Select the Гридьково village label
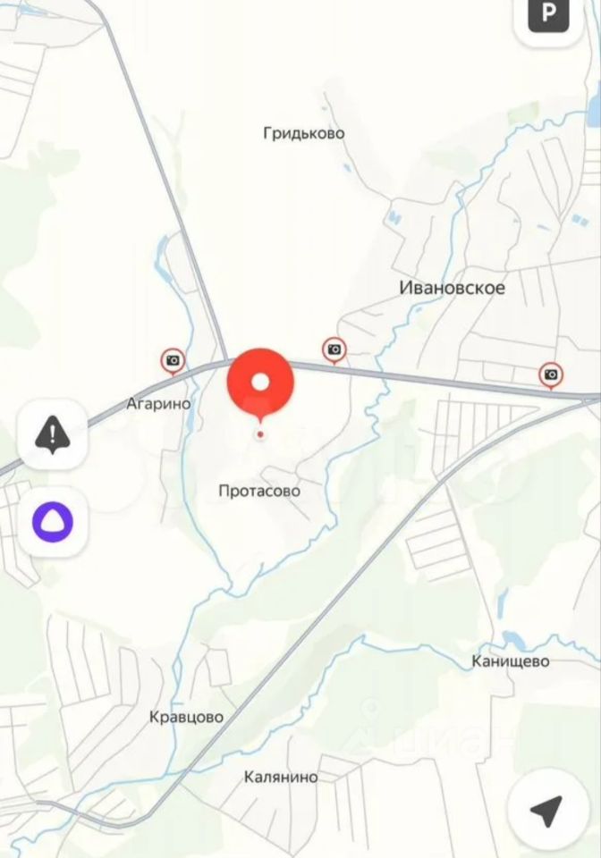Viewport: 601px width, 858px height. (304, 133)
